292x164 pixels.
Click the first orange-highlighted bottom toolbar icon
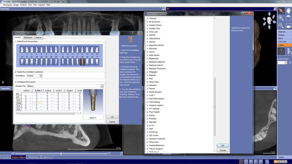241,161
